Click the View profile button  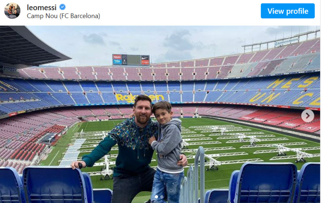pos(288,11)
